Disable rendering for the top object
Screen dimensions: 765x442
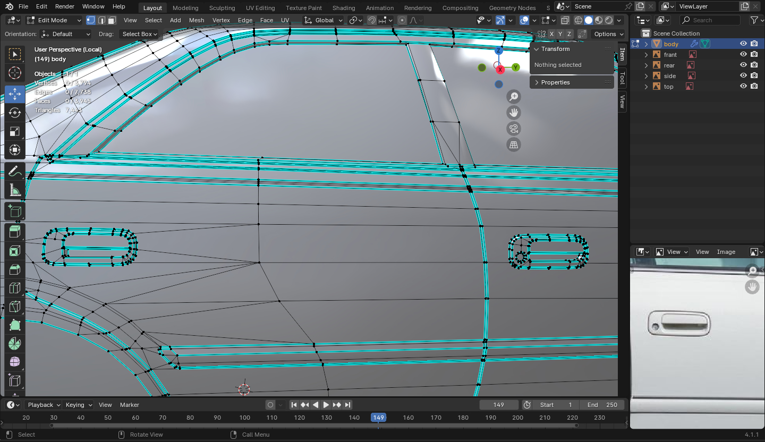[x=754, y=87]
